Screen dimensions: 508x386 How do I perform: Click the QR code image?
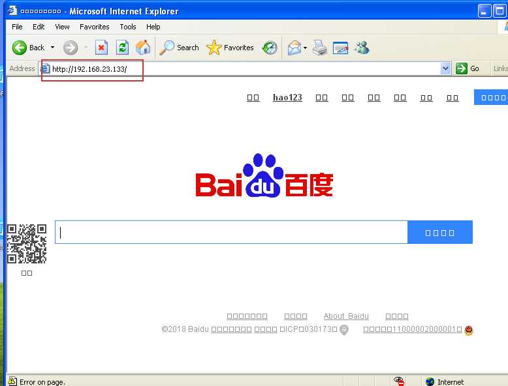point(27,244)
